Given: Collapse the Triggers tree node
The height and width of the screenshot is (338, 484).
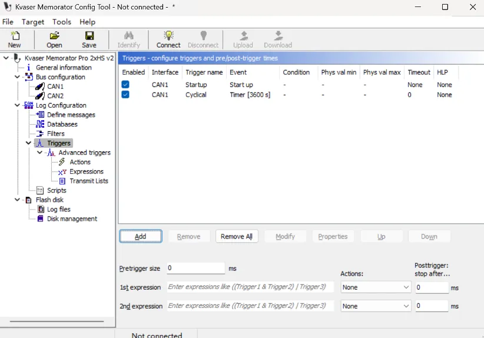Looking at the screenshot, I should (x=28, y=143).
